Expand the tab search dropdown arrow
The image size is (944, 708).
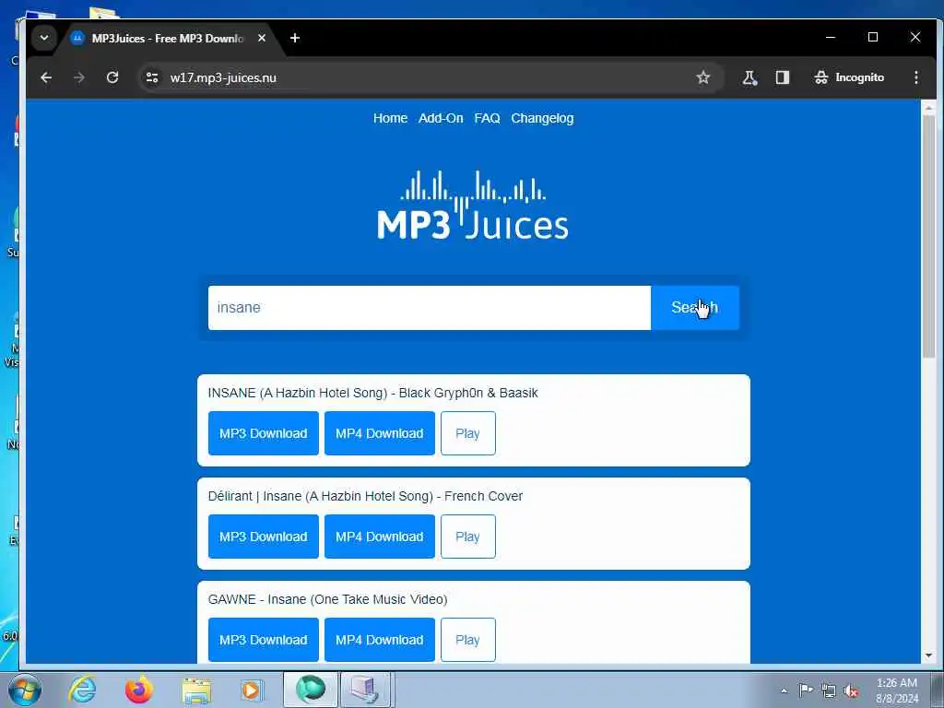tap(44, 38)
